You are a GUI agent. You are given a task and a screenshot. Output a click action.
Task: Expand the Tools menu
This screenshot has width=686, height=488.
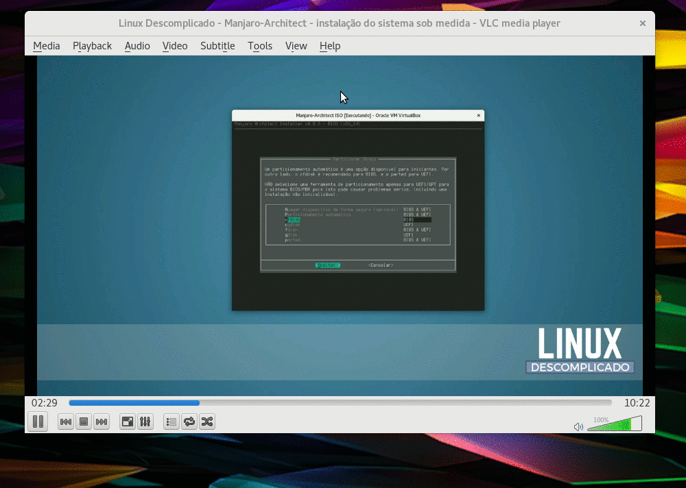(260, 46)
